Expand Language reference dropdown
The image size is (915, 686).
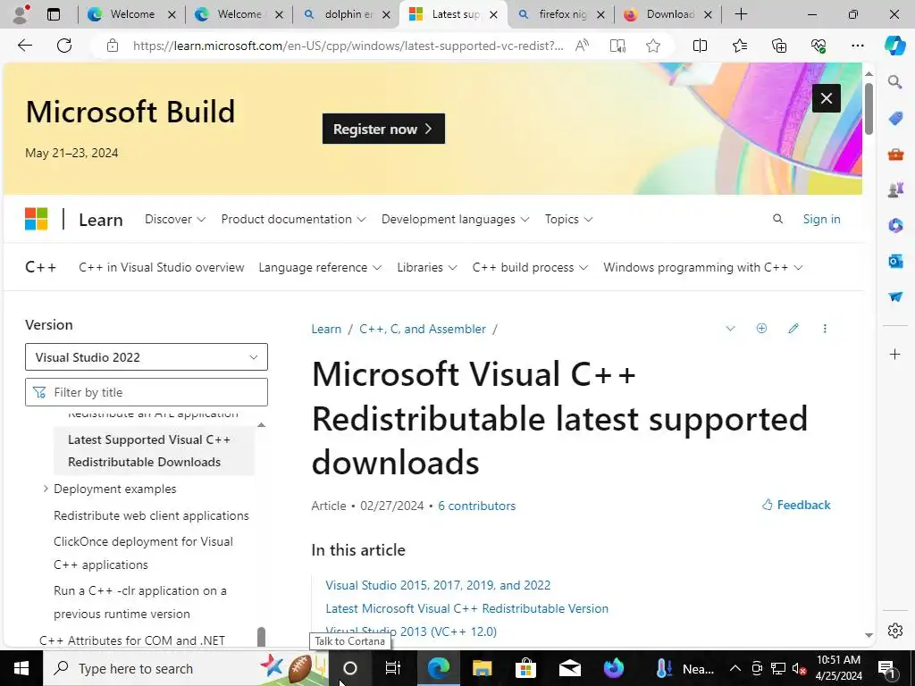pyautogui.click(x=320, y=267)
